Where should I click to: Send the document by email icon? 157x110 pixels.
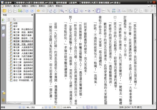20,11
